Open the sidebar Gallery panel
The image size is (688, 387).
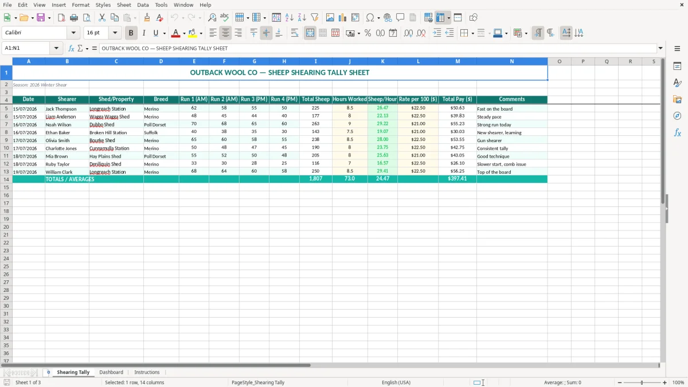[x=677, y=99]
